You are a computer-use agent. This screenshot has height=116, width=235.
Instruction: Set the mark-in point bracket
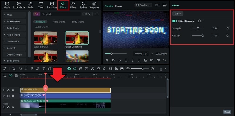tap(132, 60)
